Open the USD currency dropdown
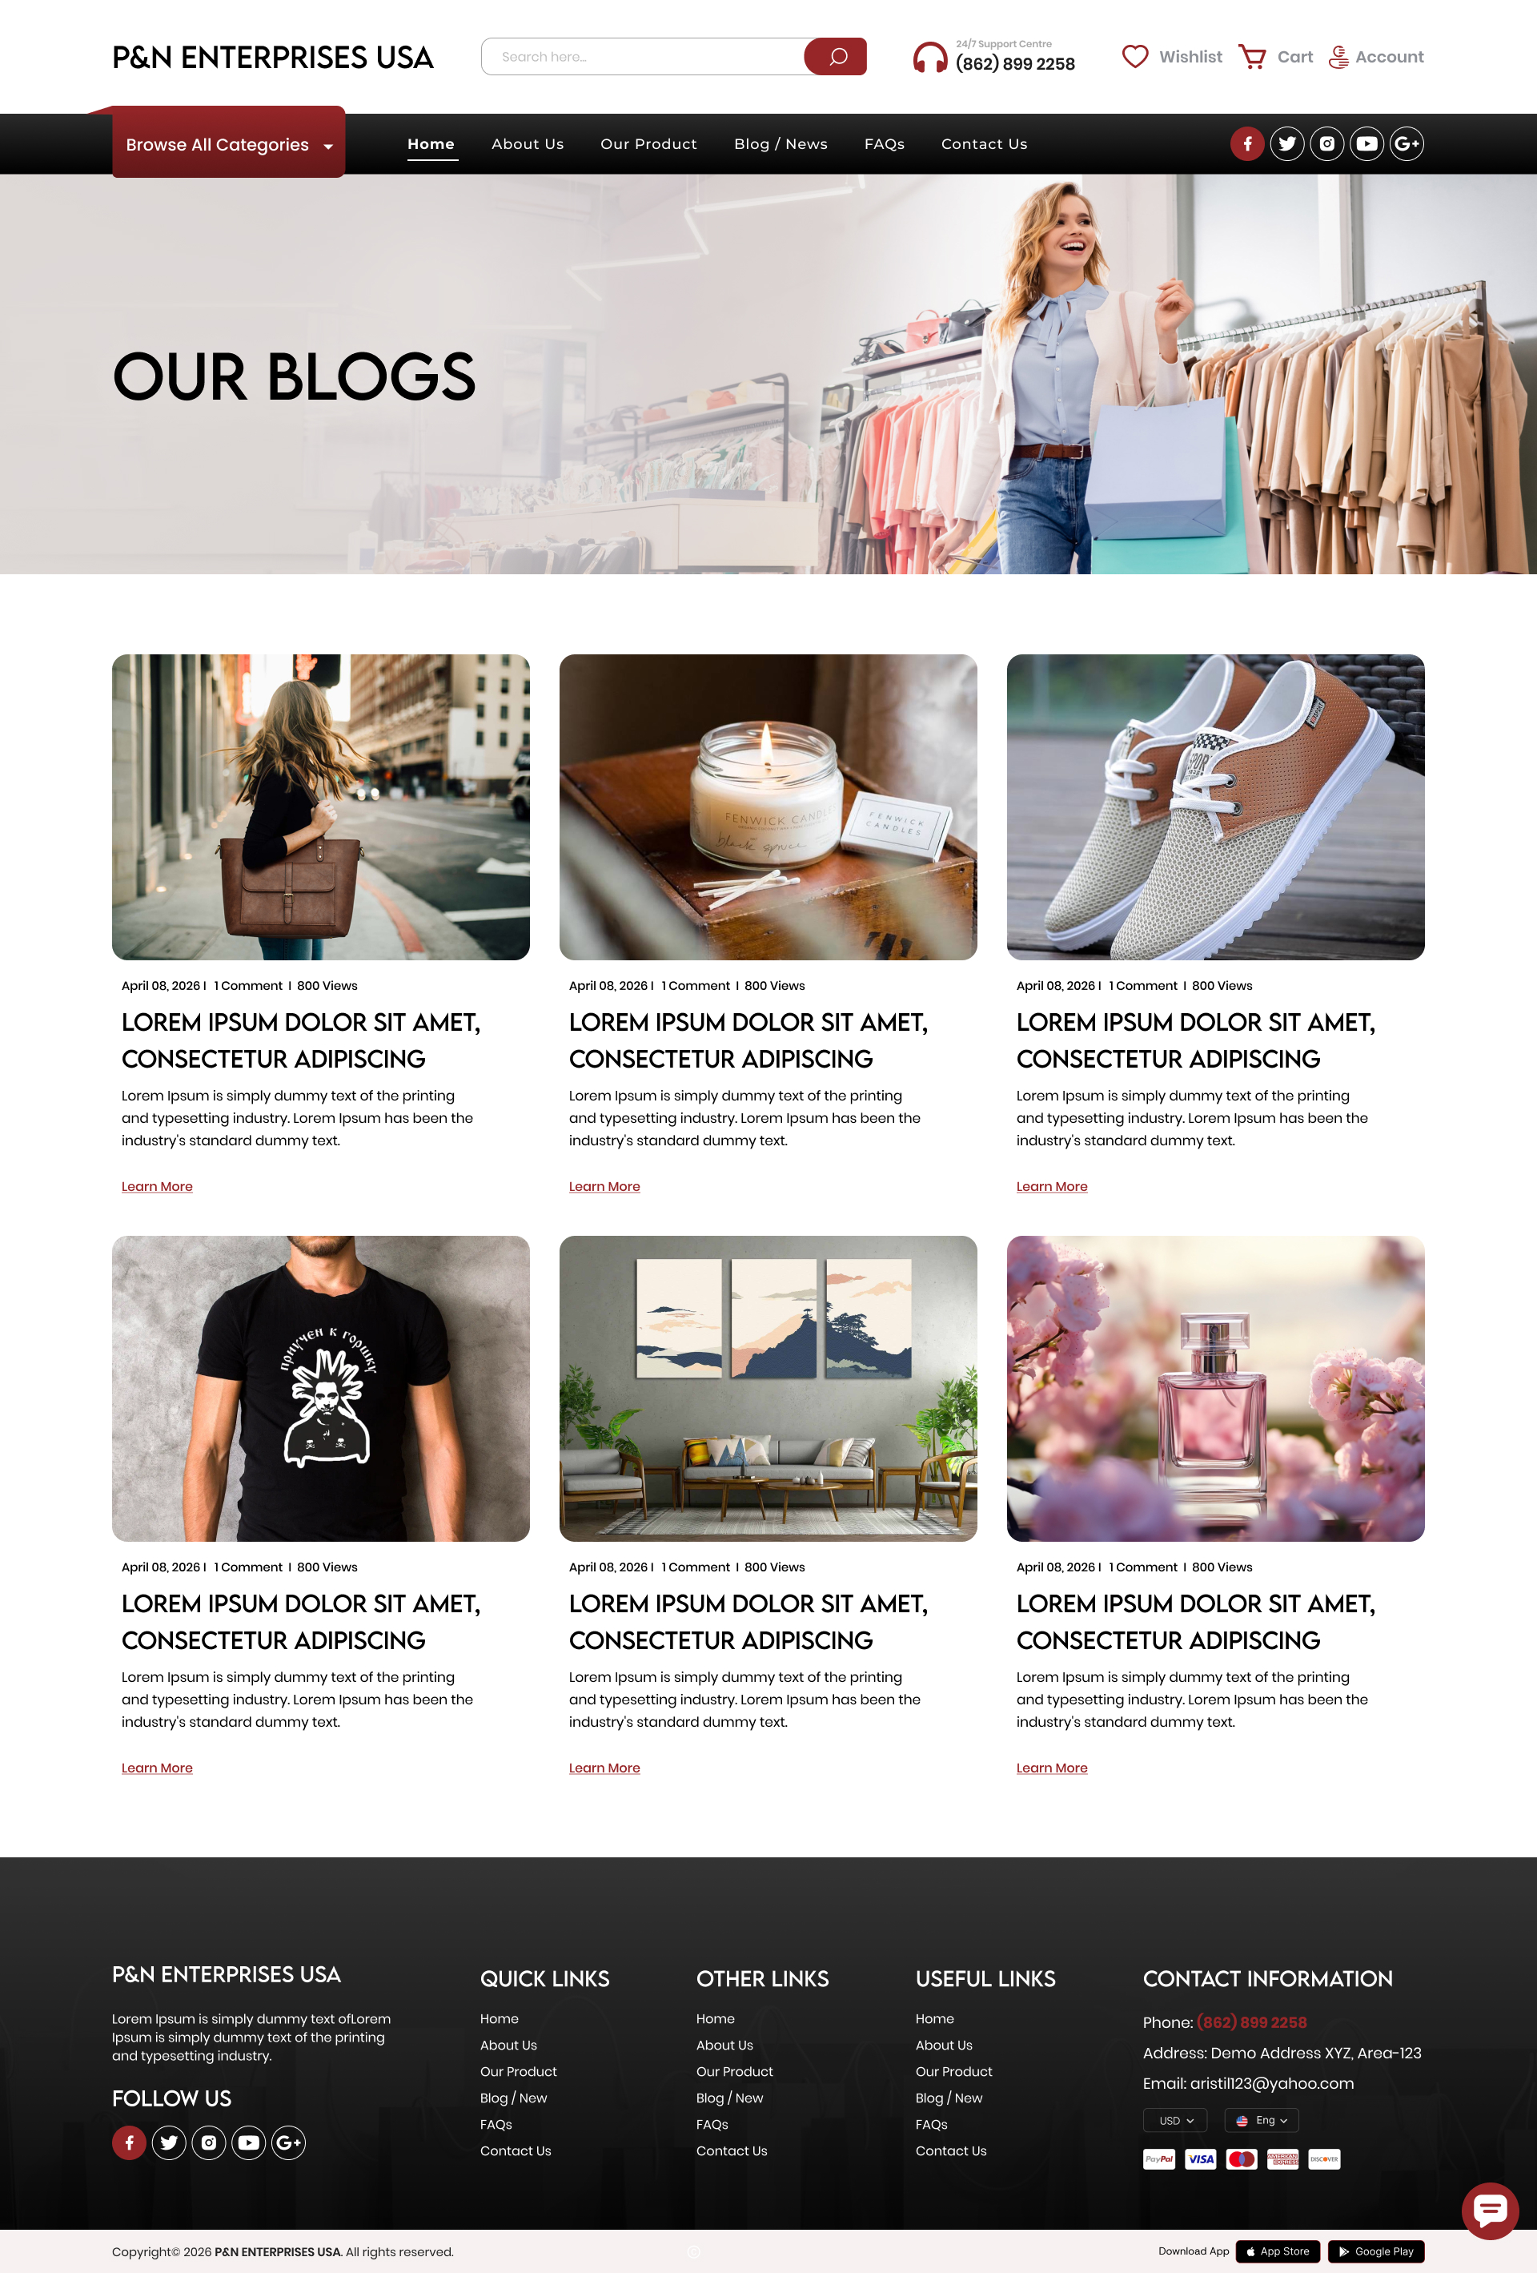The width and height of the screenshot is (1537, 2273). [x=1175, y=2120]
